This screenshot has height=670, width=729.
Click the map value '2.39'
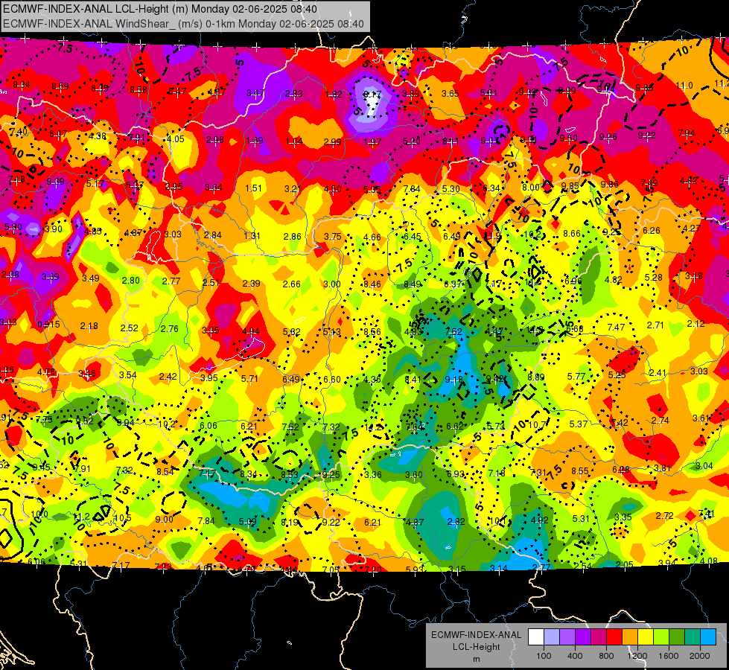pos(251,284)
